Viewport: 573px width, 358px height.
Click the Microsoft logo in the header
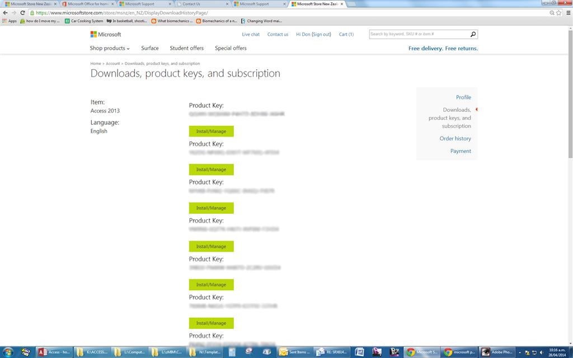tap(106, 34)
